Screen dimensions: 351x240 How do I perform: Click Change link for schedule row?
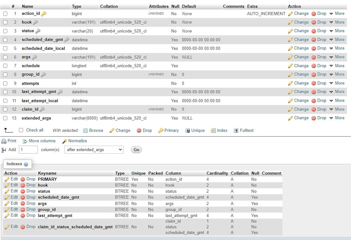301,66
